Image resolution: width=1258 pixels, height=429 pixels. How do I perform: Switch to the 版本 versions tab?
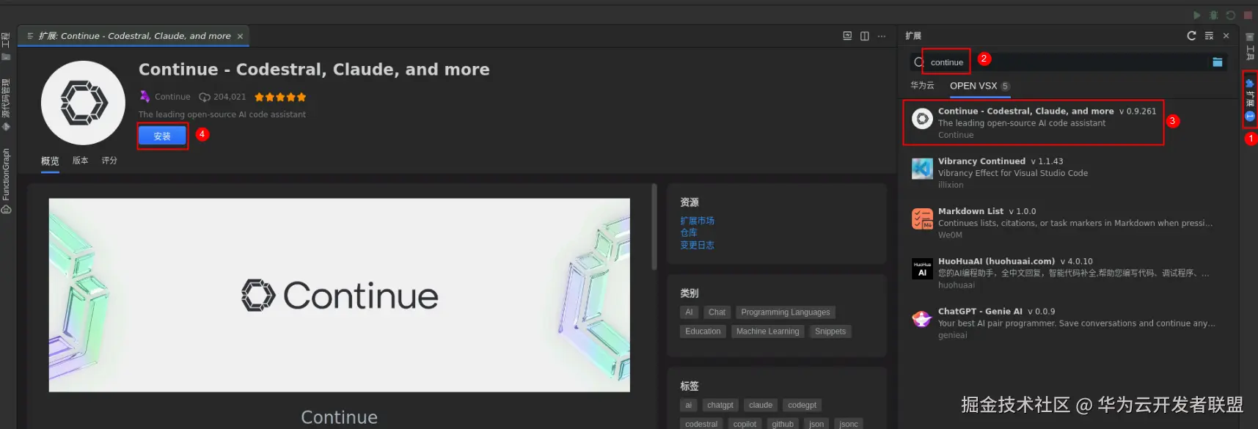point(80,161)
